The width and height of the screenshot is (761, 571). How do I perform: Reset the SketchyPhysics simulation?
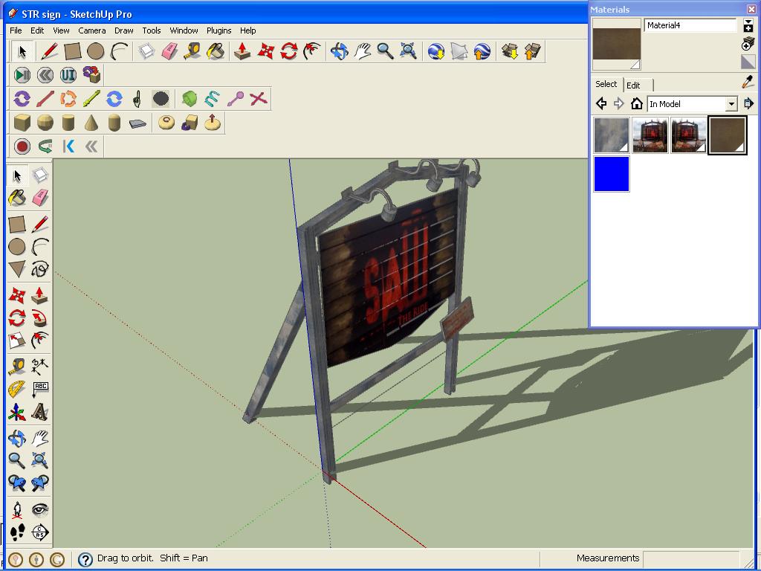45,75
